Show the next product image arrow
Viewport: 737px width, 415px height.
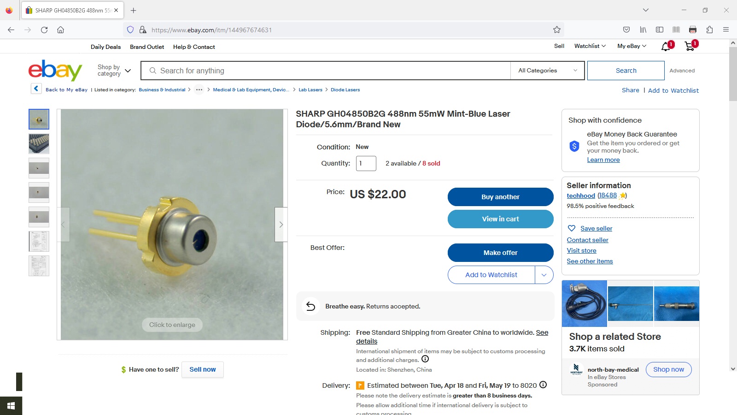pyautogui.click(x=281, y=225)
